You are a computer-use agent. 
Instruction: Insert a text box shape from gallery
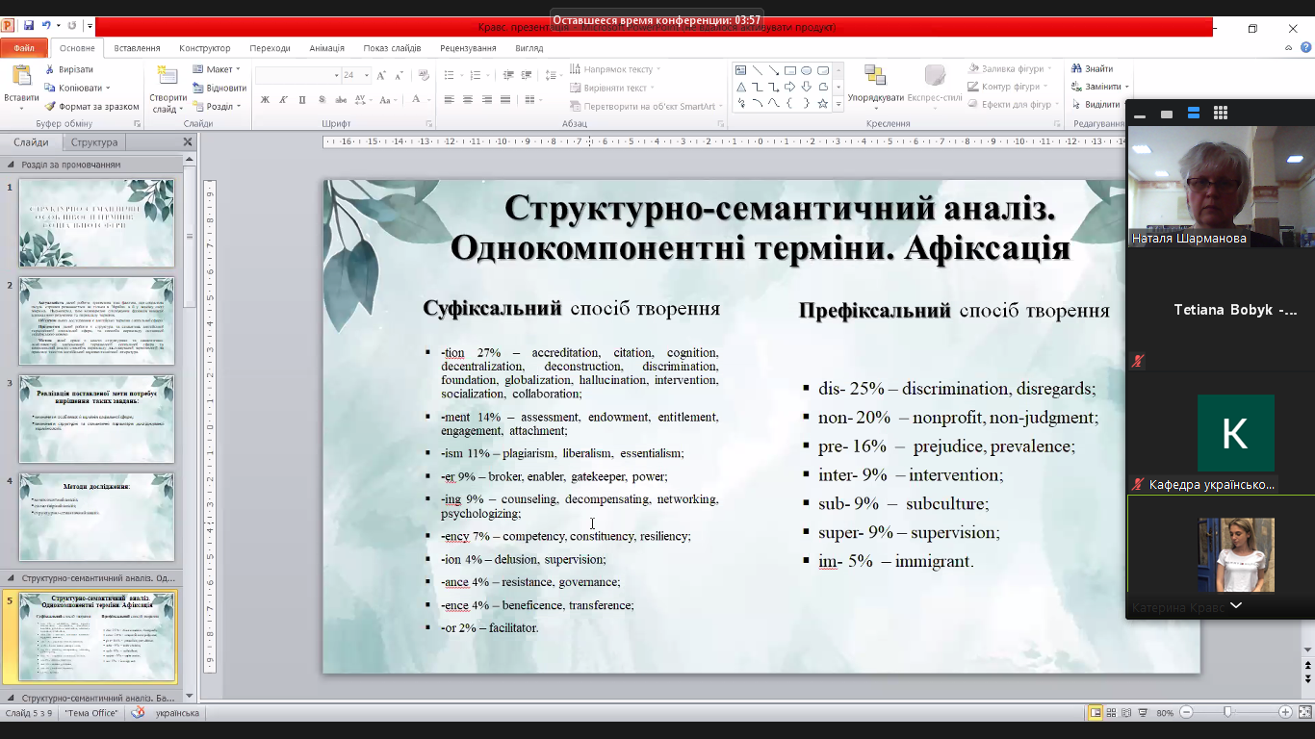[x=740, y=70]
